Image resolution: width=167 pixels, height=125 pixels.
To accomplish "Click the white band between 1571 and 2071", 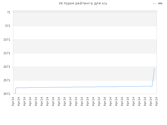I will pos(85,60).
